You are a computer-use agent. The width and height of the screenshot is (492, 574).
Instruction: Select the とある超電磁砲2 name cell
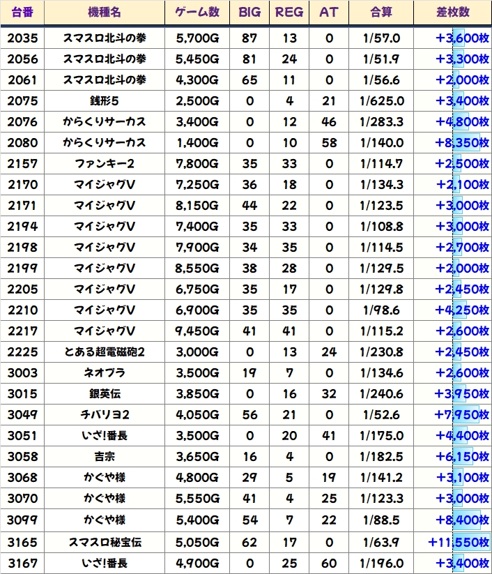[105, 352]
